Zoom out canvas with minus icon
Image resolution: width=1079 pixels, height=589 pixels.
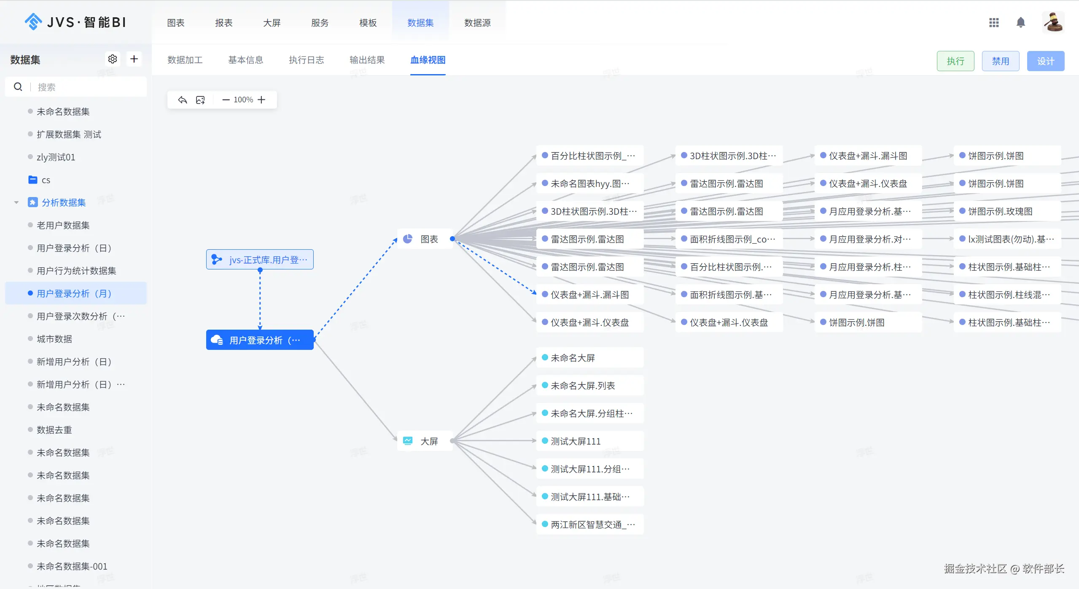[x=226, y=100]
